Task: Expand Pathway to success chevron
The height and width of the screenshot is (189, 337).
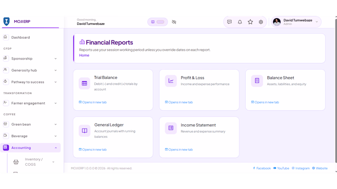Action: click(x=55, y=82)
